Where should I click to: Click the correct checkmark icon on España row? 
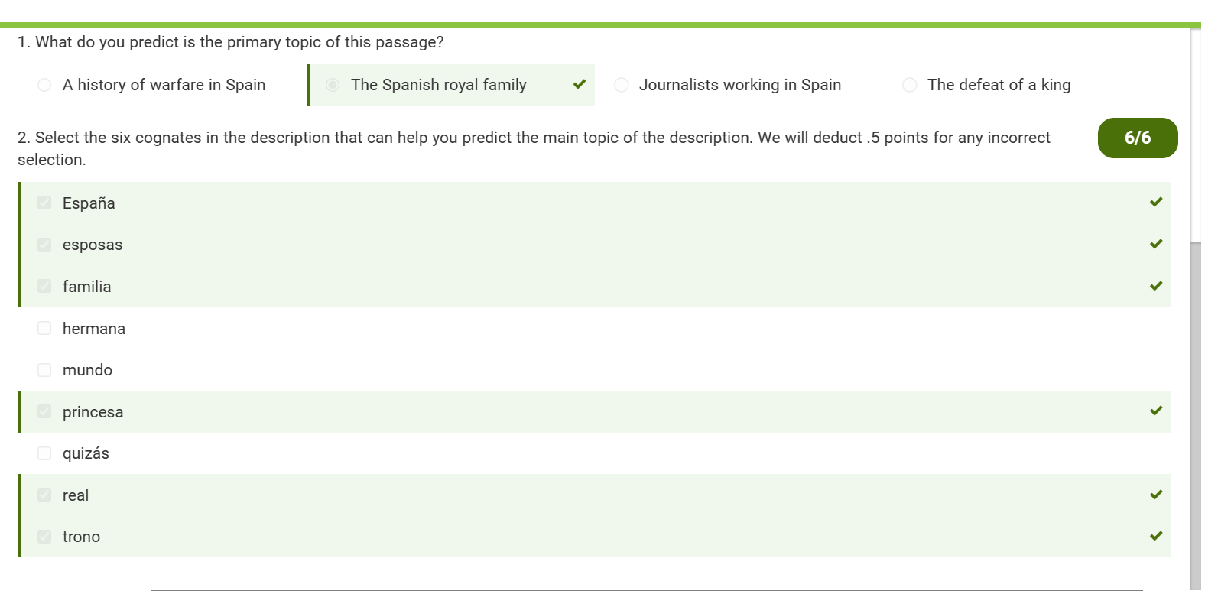click(x=1155, y=202)
